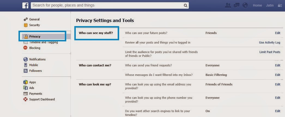Open Notifications settings in the sidebar
This screenshot has height=117, width=285.
[37, 59]
